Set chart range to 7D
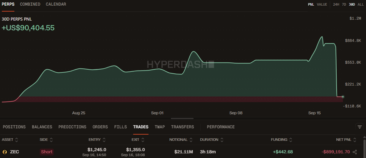The width and height of the screenshot is (366, 158). pyautogui.click(x=344, y=4)
